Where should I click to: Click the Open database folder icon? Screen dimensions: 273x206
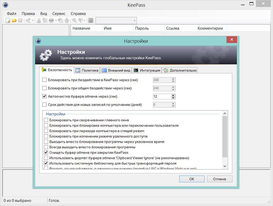point(14,21)
